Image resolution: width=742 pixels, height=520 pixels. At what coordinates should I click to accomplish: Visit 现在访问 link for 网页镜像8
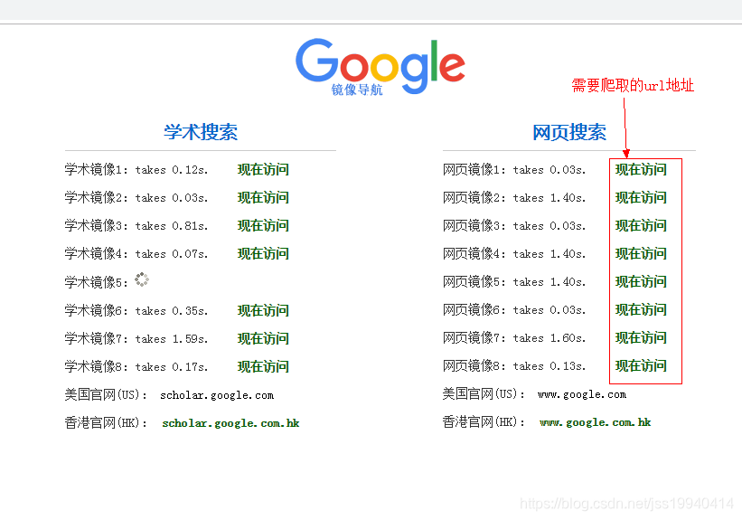[641, 365]
